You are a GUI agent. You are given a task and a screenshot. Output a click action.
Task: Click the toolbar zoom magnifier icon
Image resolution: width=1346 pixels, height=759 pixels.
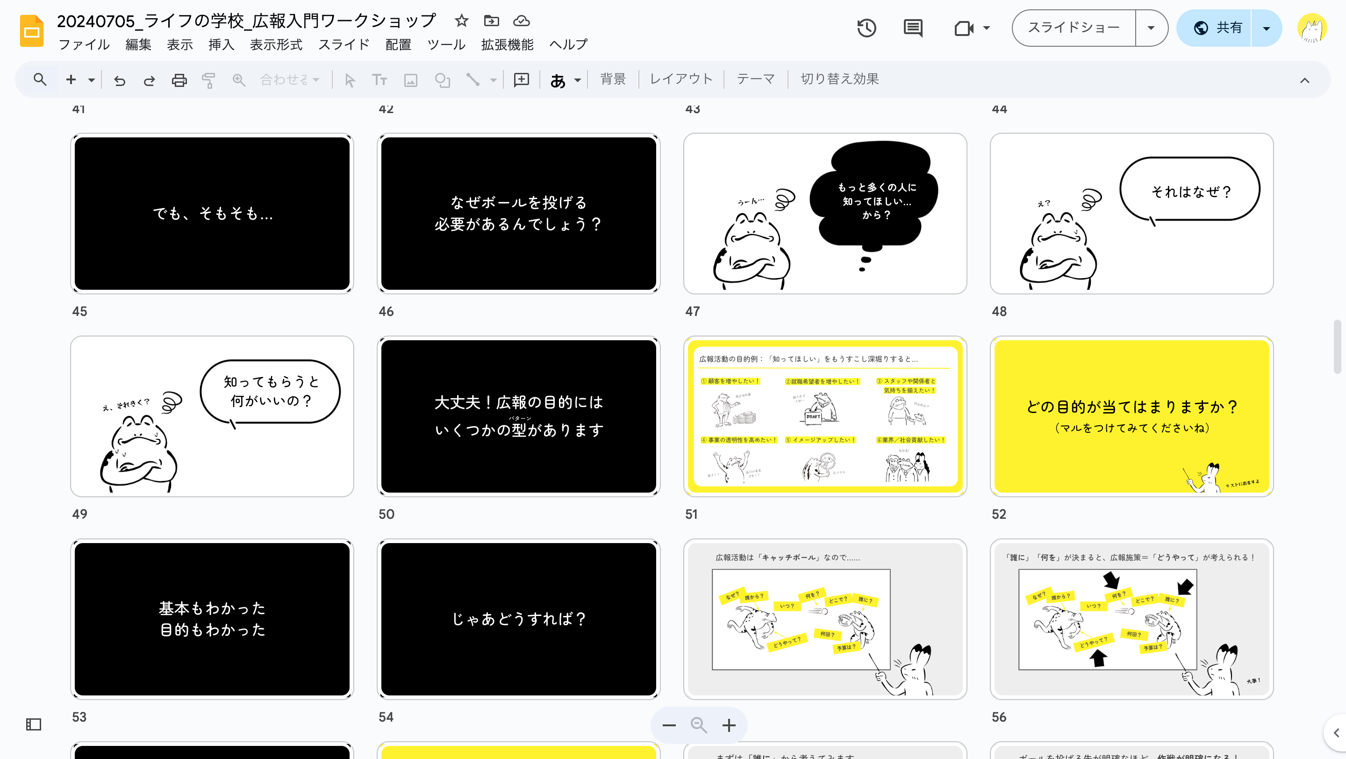tap(239, 80)
